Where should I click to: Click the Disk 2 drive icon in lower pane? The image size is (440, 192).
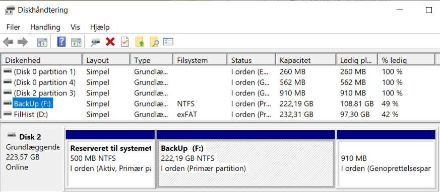pos(12,135)
